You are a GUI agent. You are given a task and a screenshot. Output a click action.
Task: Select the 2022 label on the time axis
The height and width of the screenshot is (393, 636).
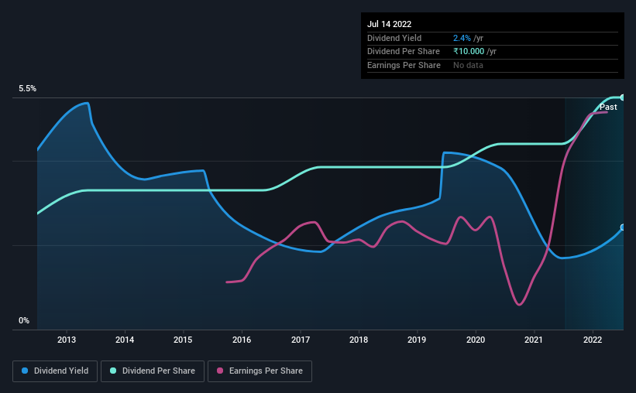click(x=593, y=340)
